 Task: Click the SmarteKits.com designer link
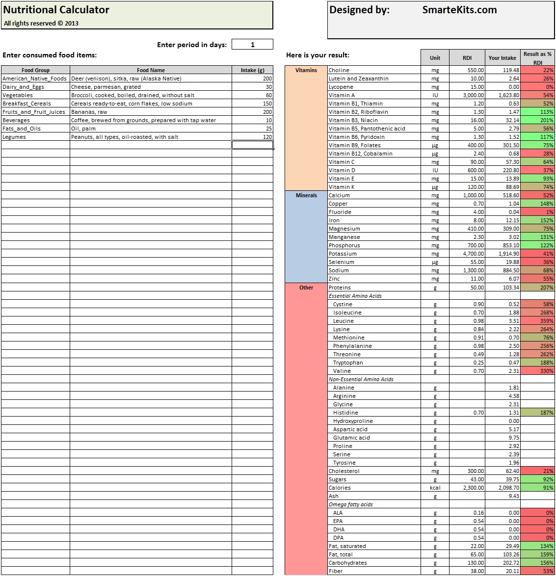click(x=459, y=9)
